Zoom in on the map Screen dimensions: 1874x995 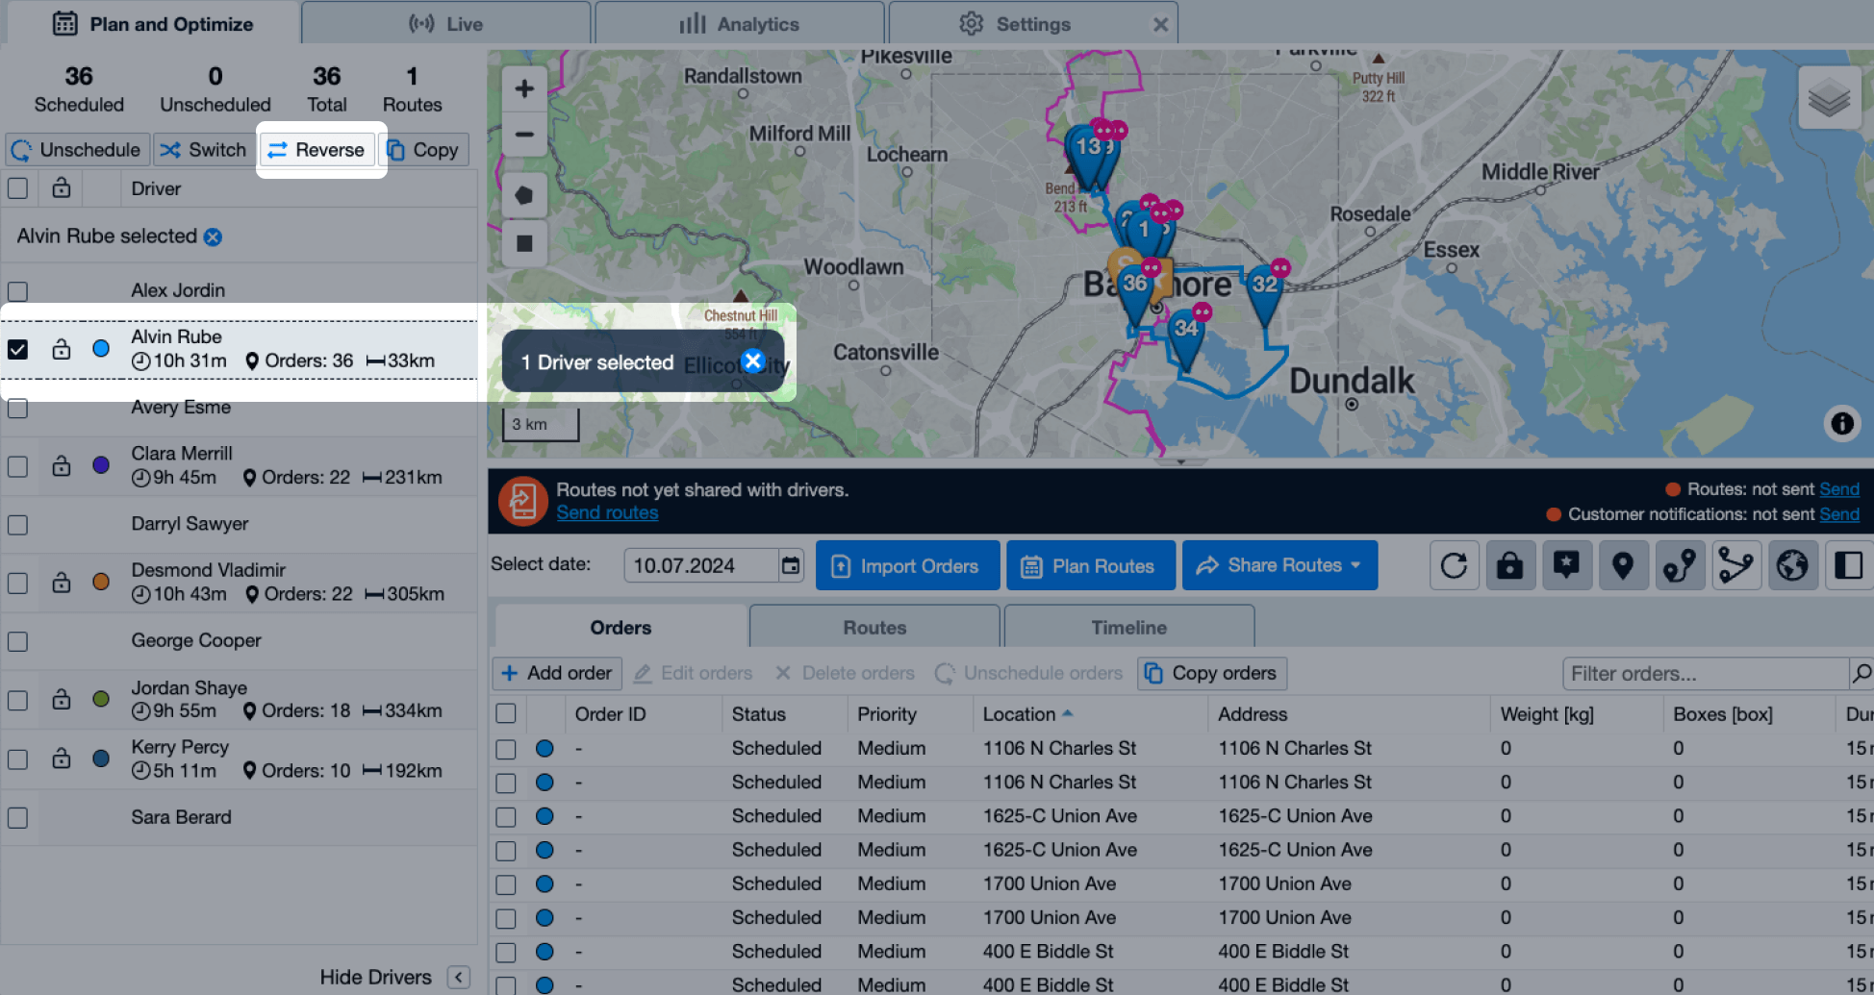524,89
